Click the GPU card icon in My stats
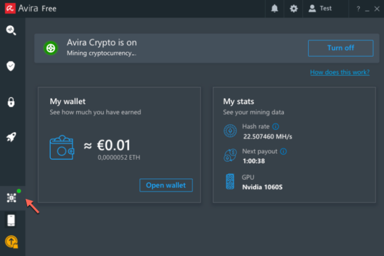This screenshot has width=384, height=256. [x=230, y=182]
